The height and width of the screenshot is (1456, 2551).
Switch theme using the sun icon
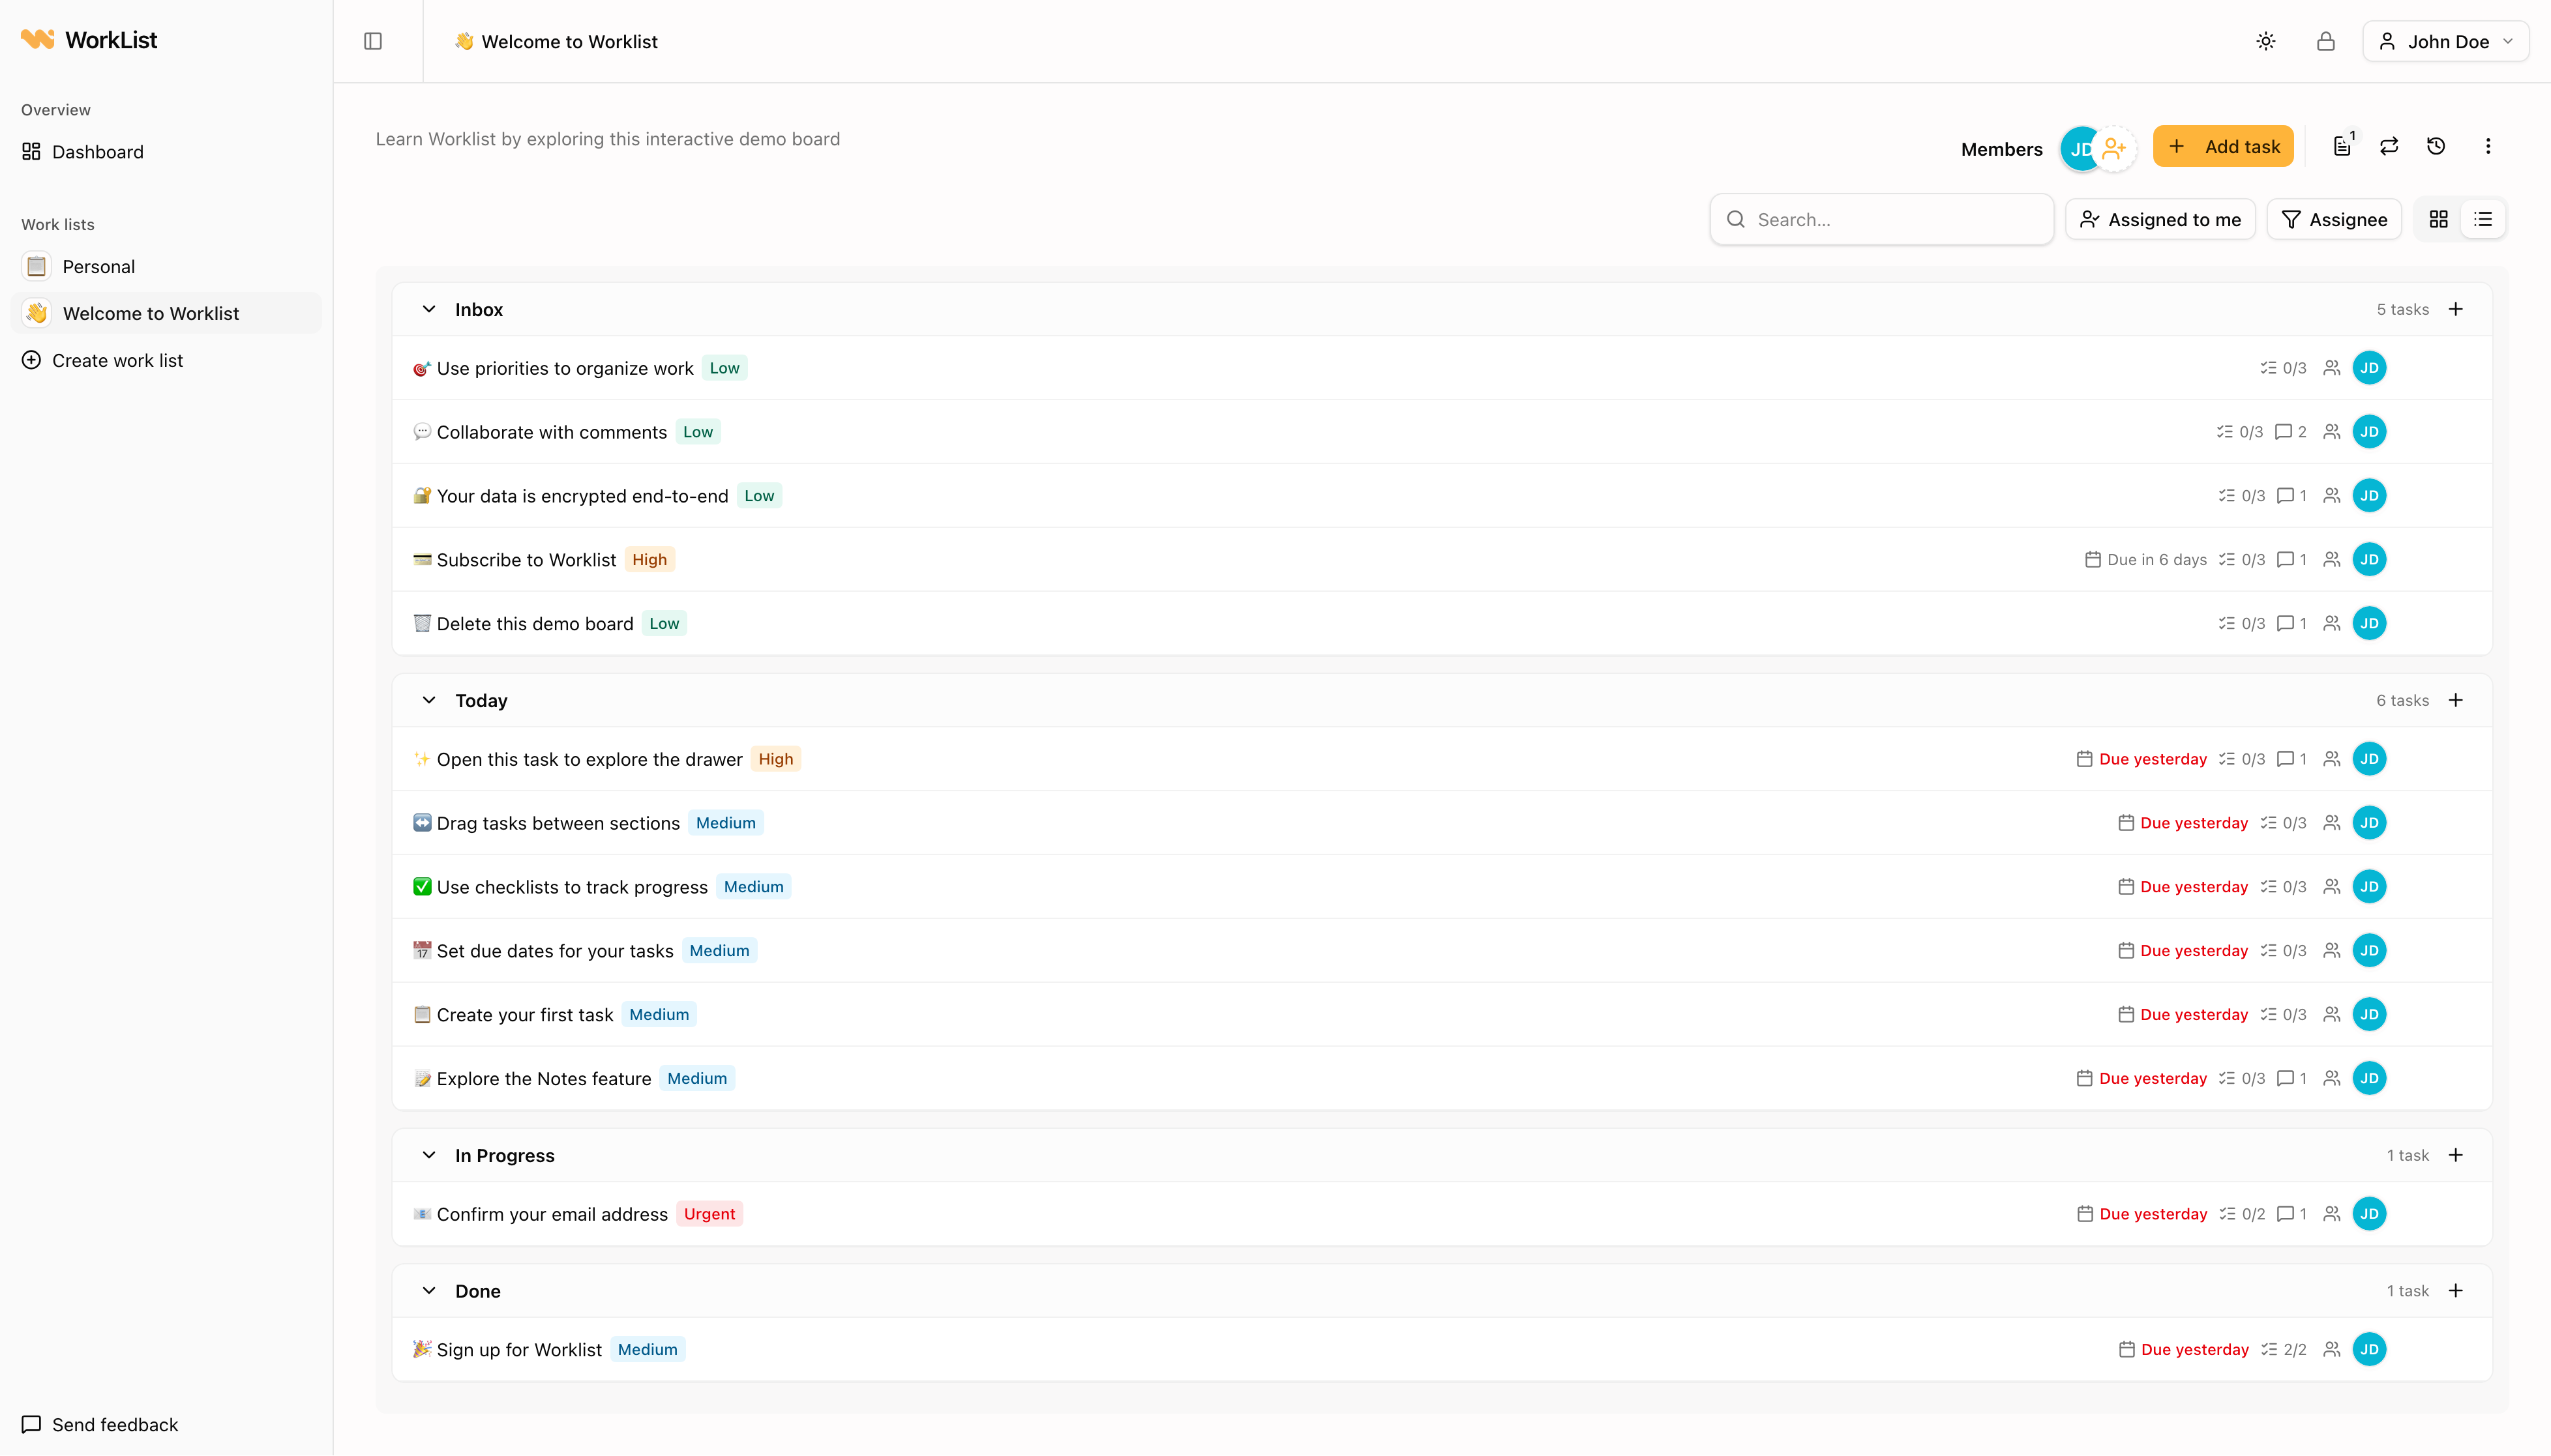(2265, 41)
